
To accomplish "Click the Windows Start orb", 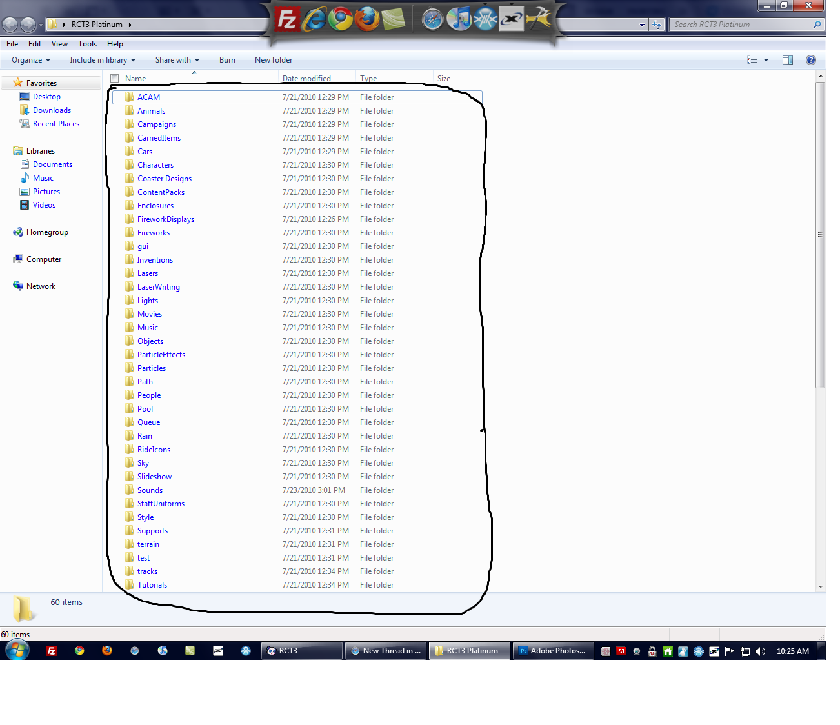I will [17, 650].
